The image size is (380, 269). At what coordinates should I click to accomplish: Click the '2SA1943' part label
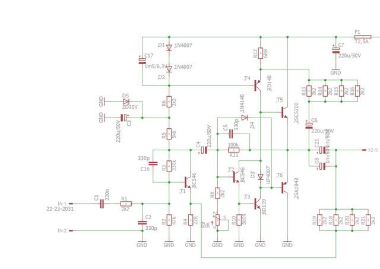point(296,188)
